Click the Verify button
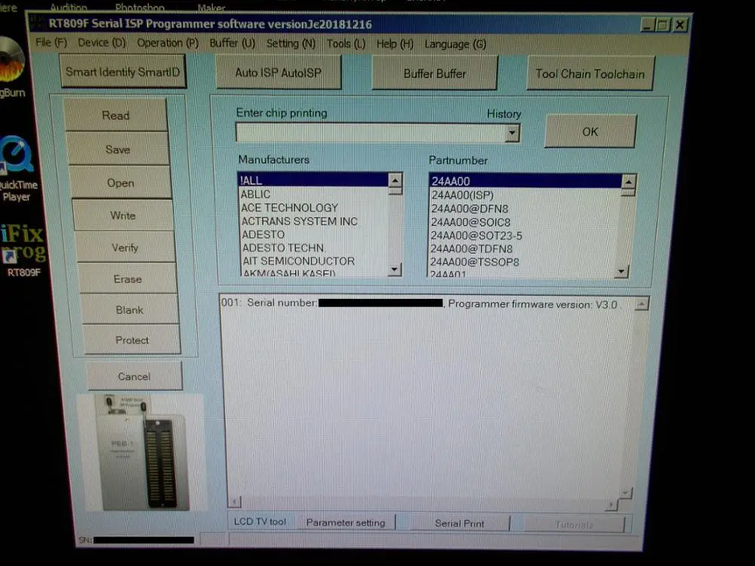The height and width of the screenshot is (566, 755). (x=125, y=248)
